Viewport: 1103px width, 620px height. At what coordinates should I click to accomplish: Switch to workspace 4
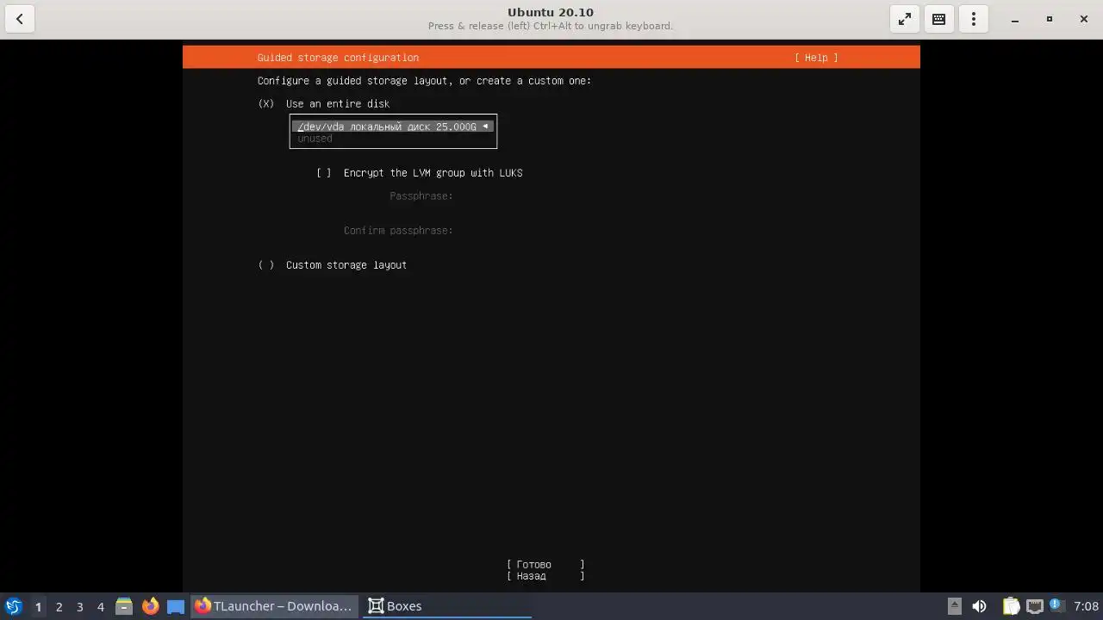tap(100, 606)
